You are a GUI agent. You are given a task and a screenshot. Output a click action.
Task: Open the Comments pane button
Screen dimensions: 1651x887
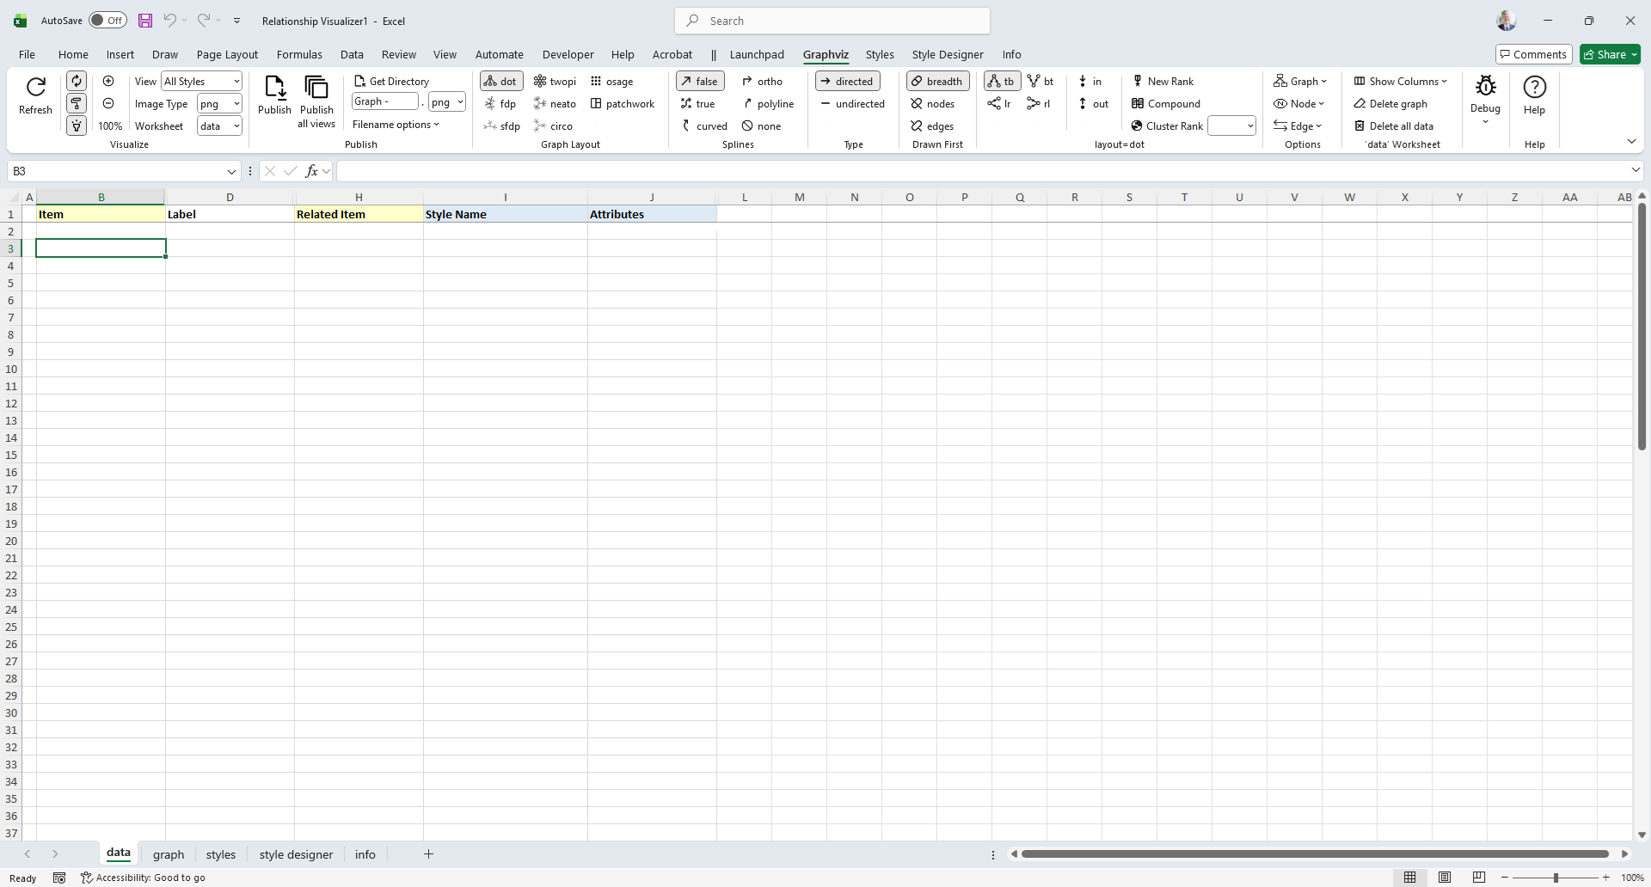1533,54
